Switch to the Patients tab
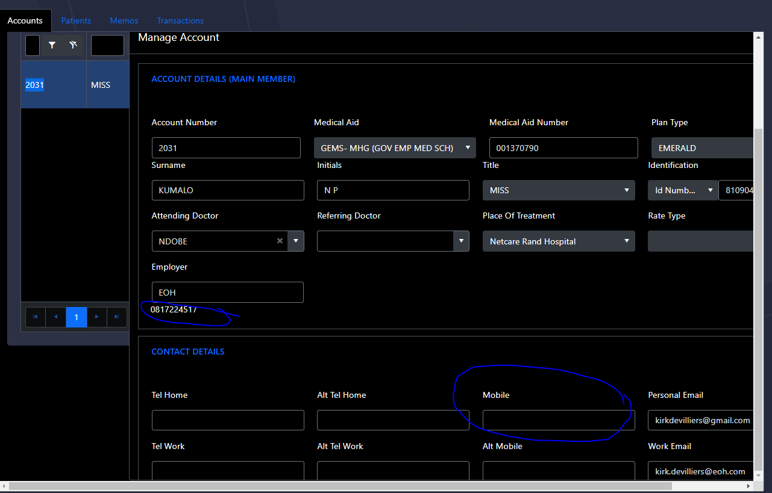This screenshot has width=772, height=493. point(76,20)
